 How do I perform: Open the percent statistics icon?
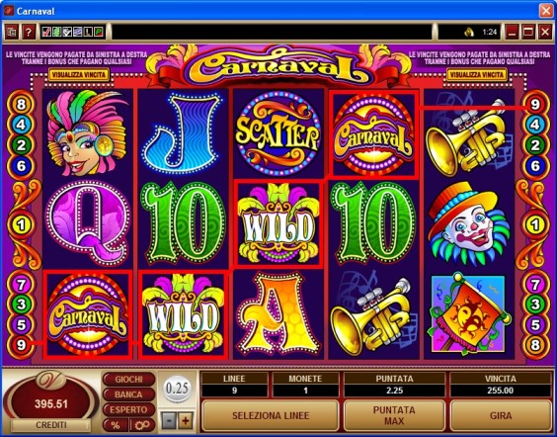[116, 424]
